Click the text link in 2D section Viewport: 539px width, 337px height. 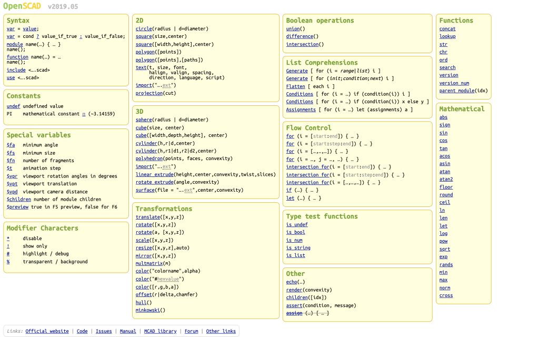coord(141,67)
